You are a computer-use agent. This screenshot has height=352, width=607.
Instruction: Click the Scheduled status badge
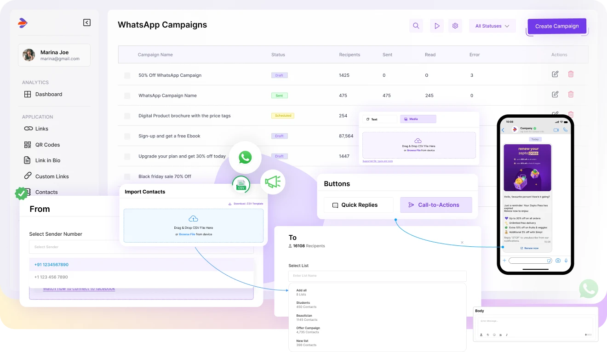[x=283, y=116]
